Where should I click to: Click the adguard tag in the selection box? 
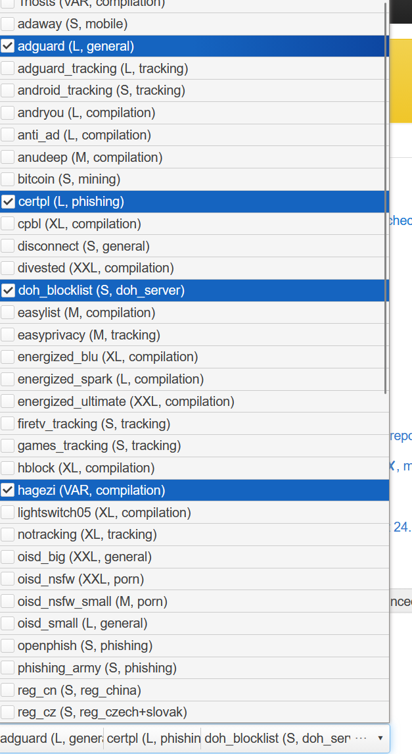[51, 739]
